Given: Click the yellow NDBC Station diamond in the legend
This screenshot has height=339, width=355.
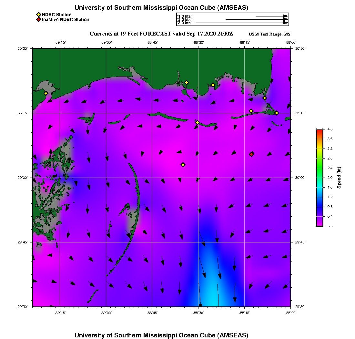Looking at the screenshot, I should tap(38, 15).
